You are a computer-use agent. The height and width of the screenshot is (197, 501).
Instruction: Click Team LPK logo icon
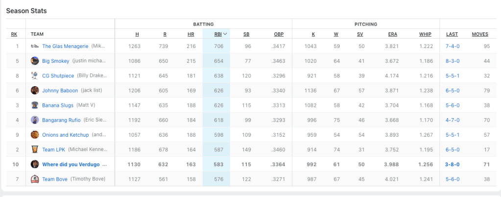coord(35,149)
